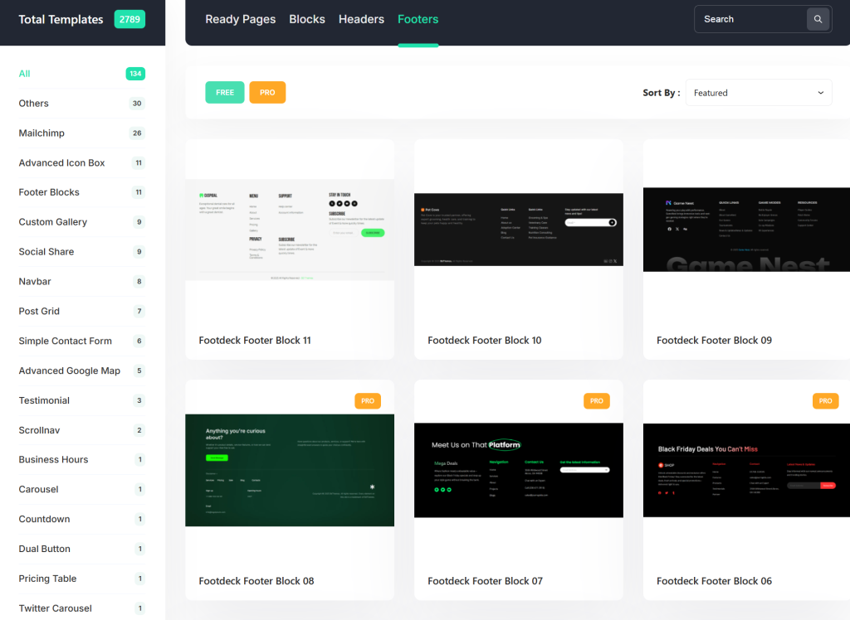Select the Others category
Image resolution: width=850 pixels, height=620 pixels.
tap(81, 104)
